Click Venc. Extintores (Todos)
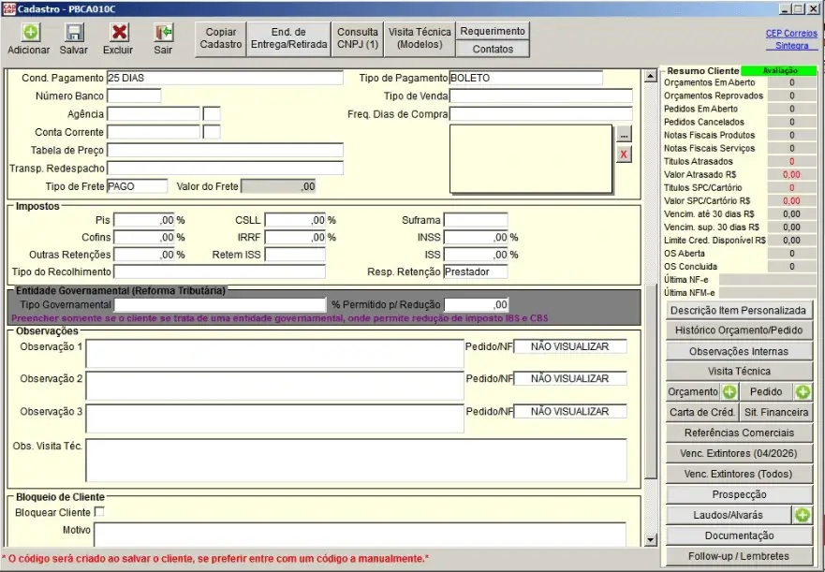 coord(739,474)
